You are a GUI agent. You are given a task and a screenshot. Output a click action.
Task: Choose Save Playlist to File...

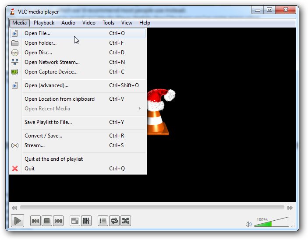point(78,122)
